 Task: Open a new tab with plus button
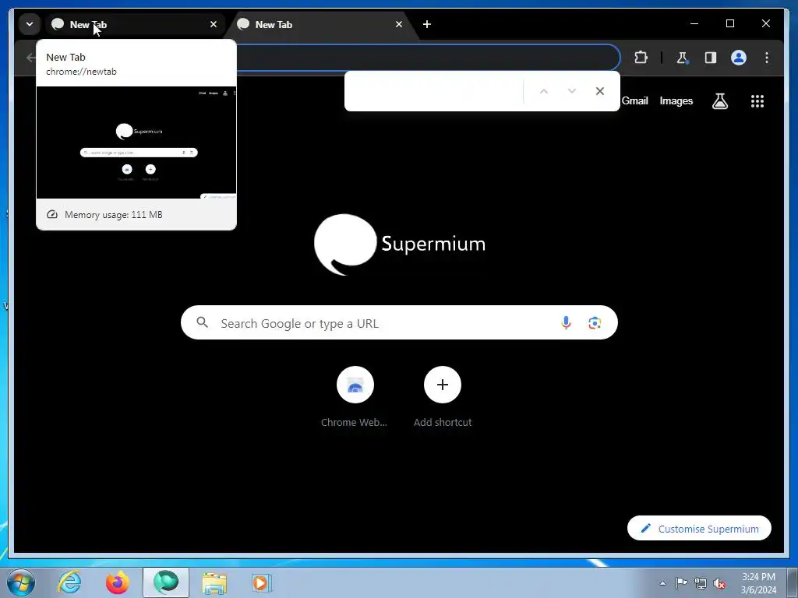427,24
